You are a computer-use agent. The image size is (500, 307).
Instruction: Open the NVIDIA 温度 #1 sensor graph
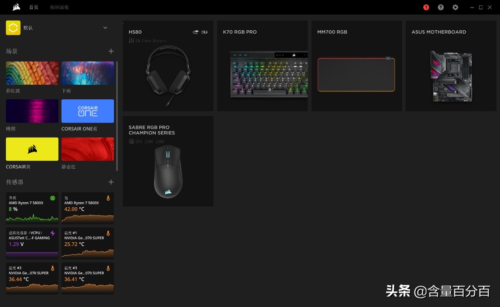point(88,243)
